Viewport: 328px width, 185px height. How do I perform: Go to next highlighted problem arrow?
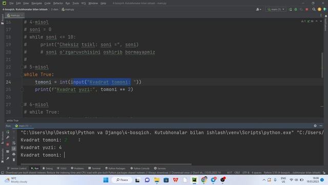tap(321, 22)
